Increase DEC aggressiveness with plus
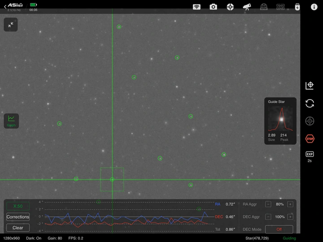Image resolution: width=323 pixels, height=242 pixels. point(290,217)
